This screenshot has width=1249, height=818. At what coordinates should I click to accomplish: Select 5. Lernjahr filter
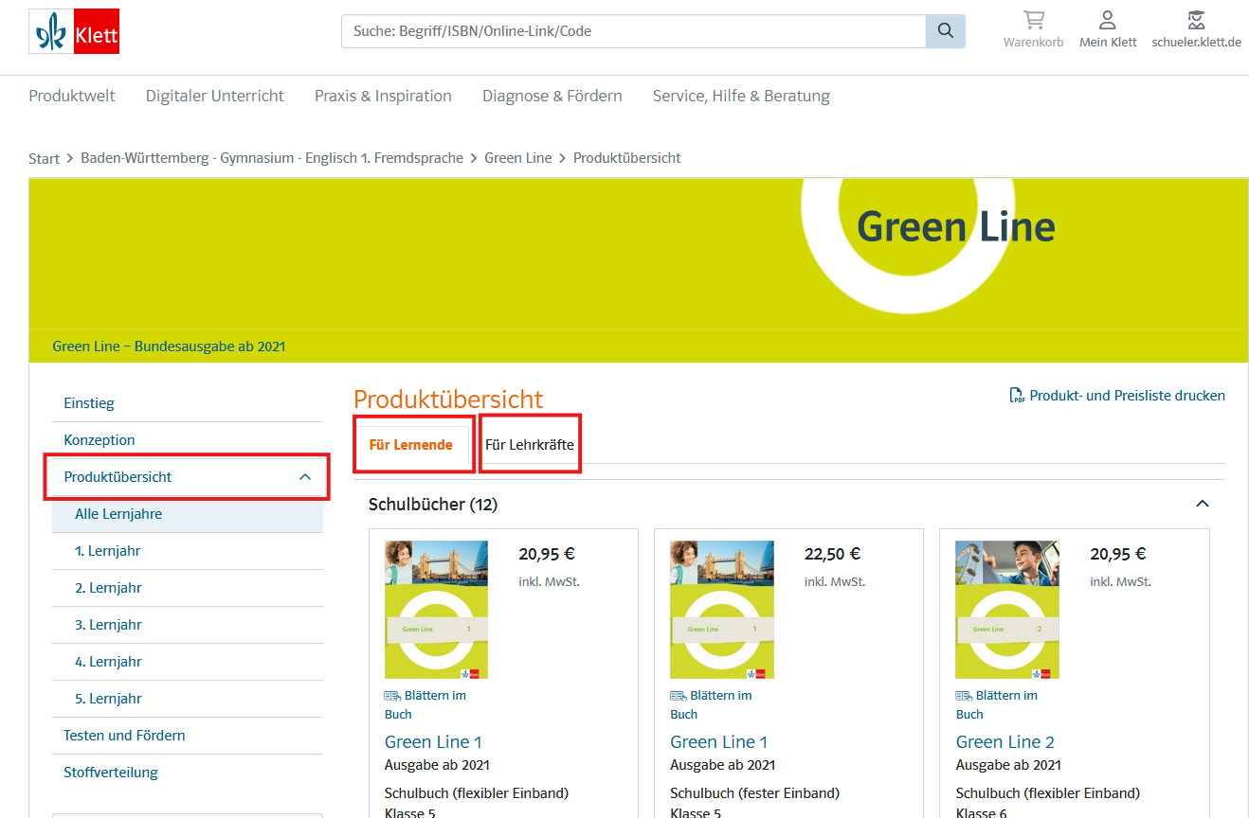coord(188,699)
